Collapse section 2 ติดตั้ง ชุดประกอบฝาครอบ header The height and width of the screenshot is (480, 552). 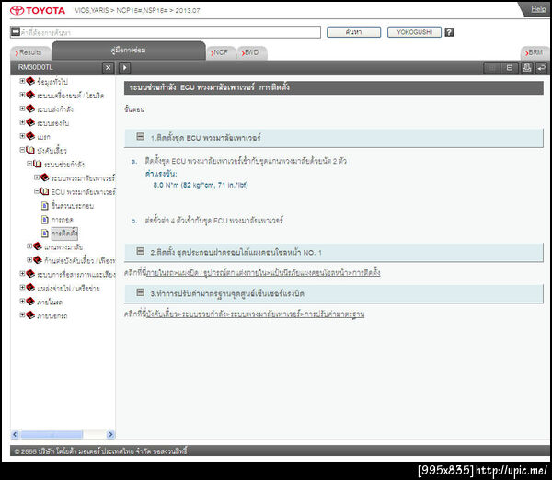pos(141,251)
